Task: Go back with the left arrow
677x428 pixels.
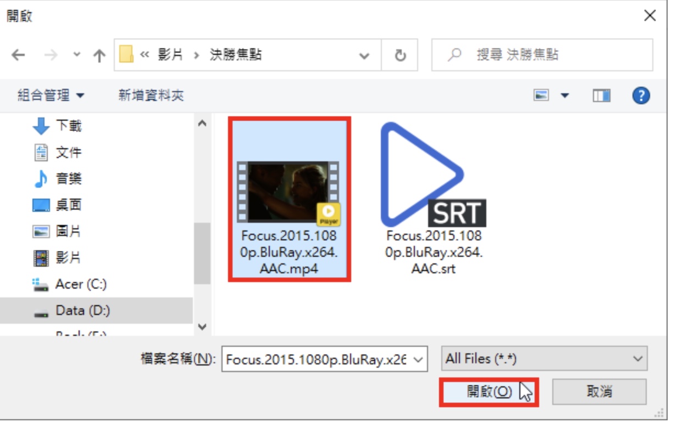Action: tap(18, 55)
